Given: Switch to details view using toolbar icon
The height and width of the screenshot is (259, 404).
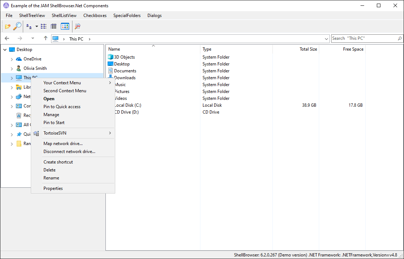Looking at the screenshot, I should (x=53, y=26).
